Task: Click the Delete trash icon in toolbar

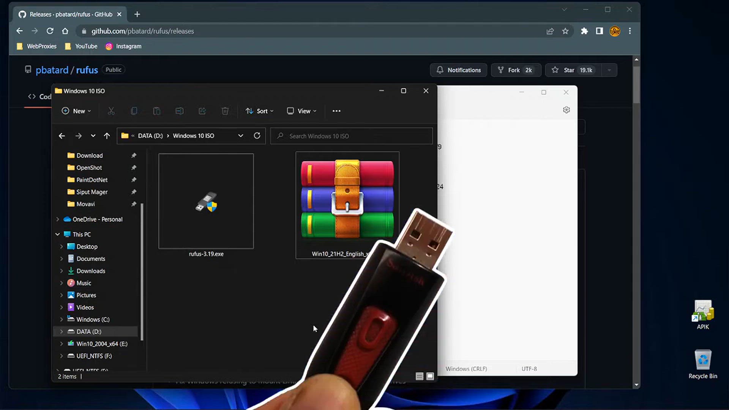Action: [225, 111]
